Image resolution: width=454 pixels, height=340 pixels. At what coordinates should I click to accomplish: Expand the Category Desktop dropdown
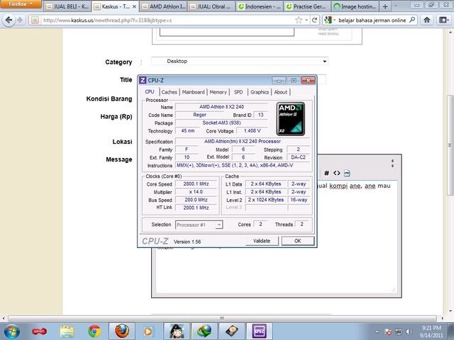click(325, 62)
